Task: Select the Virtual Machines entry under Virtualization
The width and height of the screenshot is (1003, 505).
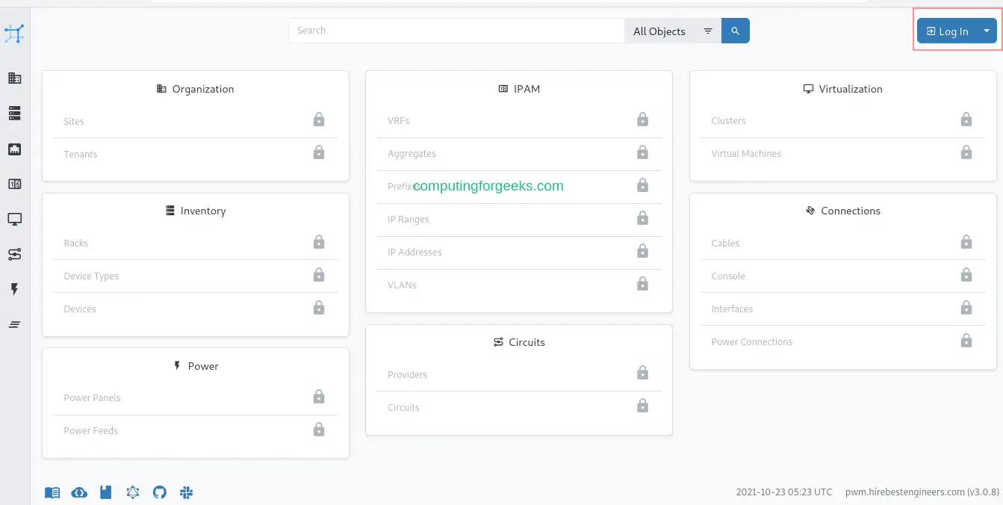Action: coord(745,153)
